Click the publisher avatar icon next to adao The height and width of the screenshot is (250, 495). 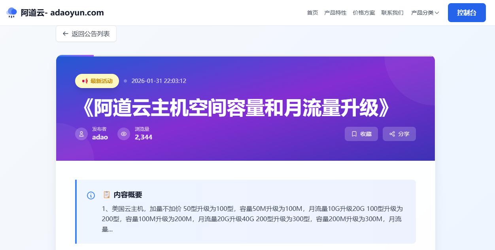click(81, 133)
